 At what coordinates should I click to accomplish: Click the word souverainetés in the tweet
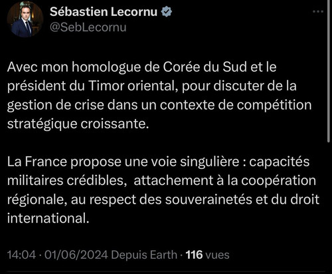tap(208, 200)
